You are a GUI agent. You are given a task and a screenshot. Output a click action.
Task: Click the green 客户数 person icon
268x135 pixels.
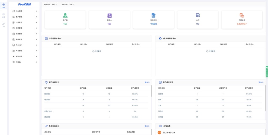coord(65,15)
